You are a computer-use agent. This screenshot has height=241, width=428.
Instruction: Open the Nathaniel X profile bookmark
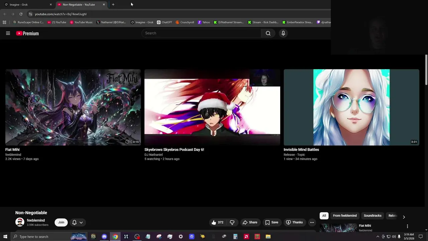(111, 22)
